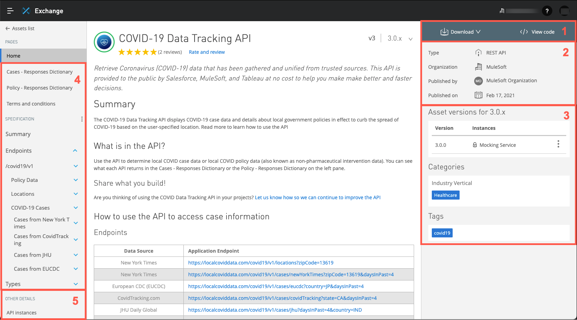Click the COVID-19 API heart logo

104,42
